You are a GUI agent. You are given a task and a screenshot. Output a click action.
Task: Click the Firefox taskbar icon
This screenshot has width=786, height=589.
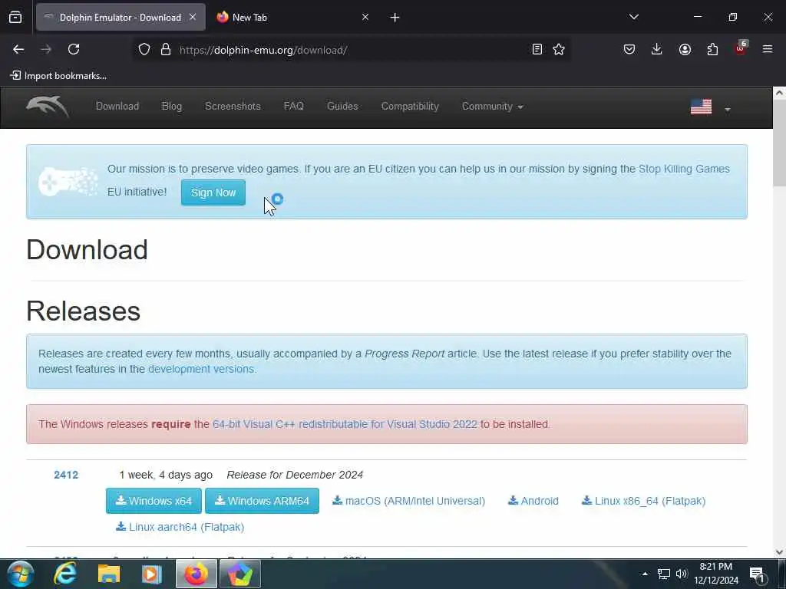pyautogui.click(x=196, y=574)
